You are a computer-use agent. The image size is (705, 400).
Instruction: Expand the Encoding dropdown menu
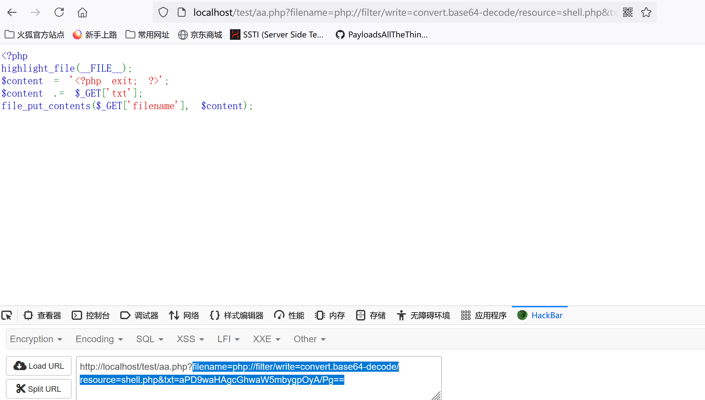click(99, 339)
